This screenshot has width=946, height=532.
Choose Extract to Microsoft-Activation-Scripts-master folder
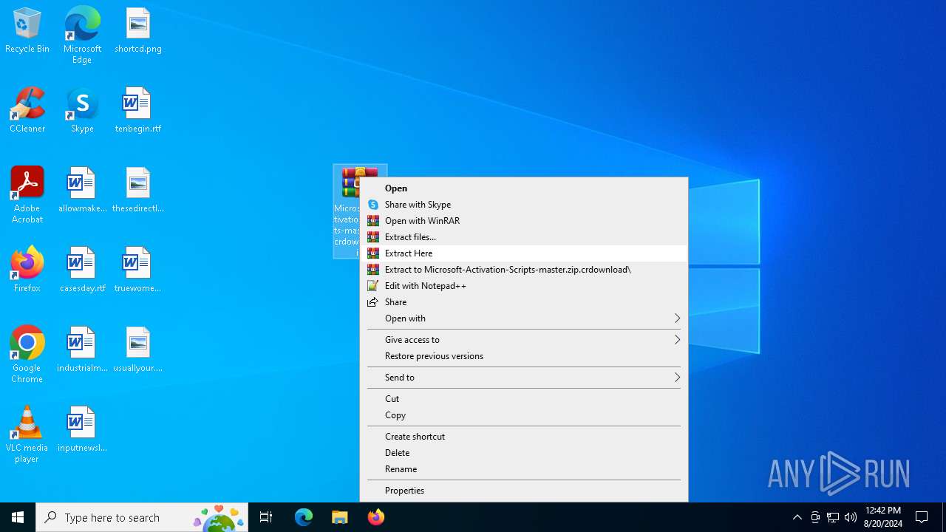(523, 270)
